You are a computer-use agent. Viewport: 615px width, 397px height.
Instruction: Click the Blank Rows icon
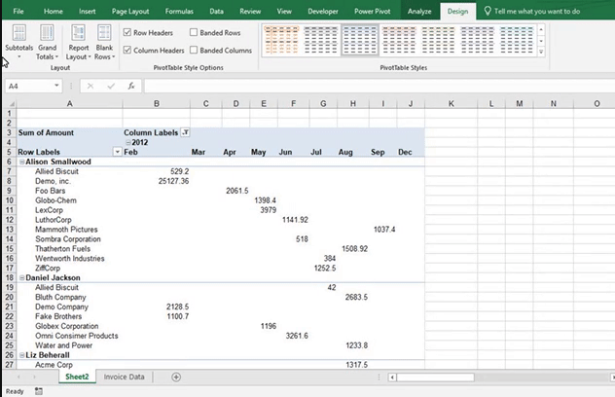tap(104, 42)
